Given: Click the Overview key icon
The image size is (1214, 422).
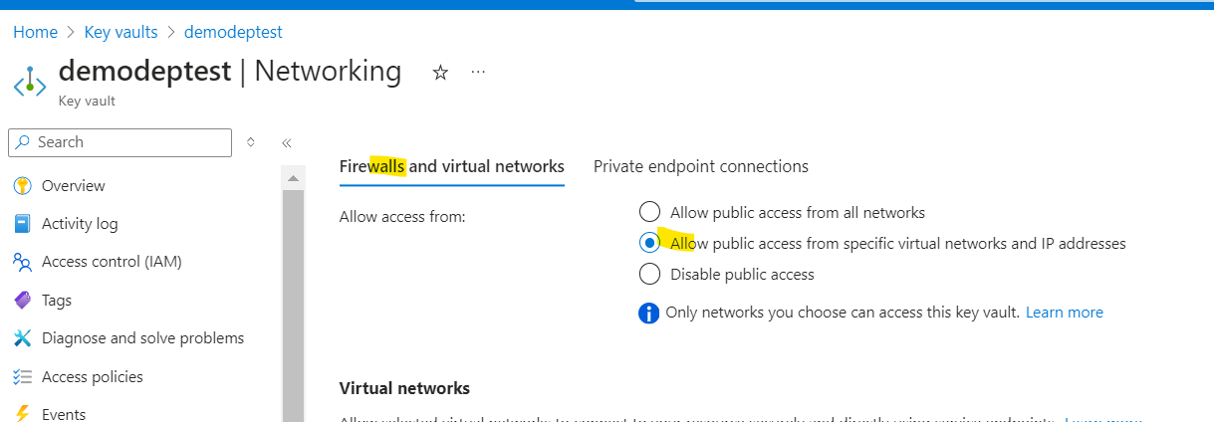Looking at the screenshot, I should click(x=23, y=186).
